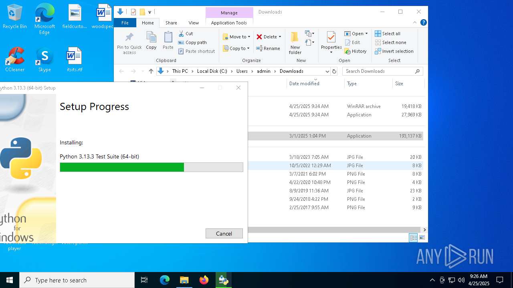The width and height of the screenshot is (513, 288).
Task: Open the Copy to dropdown
Action: coord(236,48)
